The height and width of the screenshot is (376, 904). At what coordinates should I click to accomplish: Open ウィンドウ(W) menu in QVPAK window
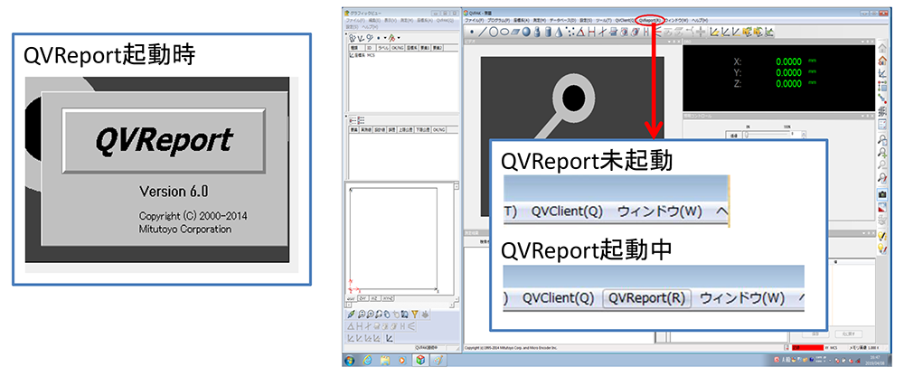click(x=677, y=20)
